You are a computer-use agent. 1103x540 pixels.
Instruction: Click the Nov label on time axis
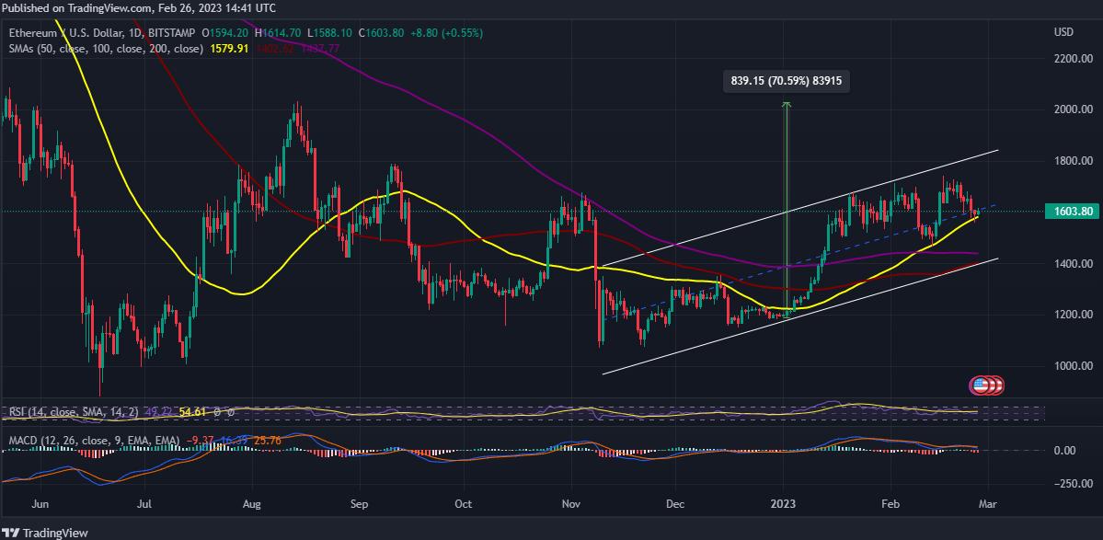570,504
